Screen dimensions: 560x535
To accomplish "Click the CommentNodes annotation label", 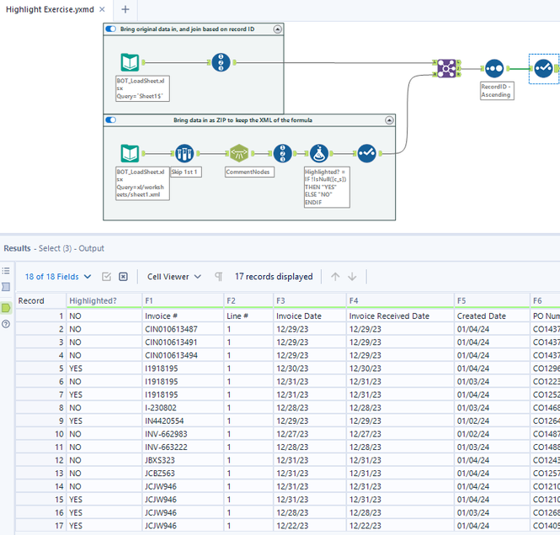I will [x=249, y=172].
